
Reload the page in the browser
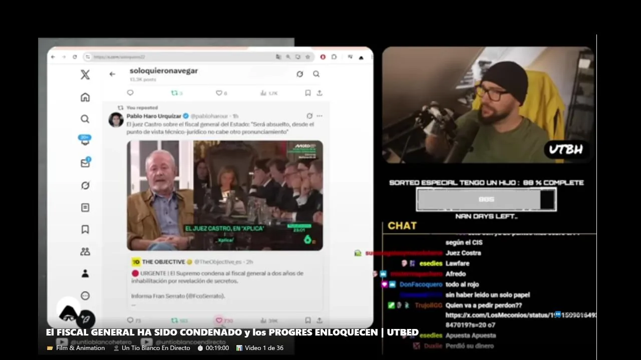point(75,57)
